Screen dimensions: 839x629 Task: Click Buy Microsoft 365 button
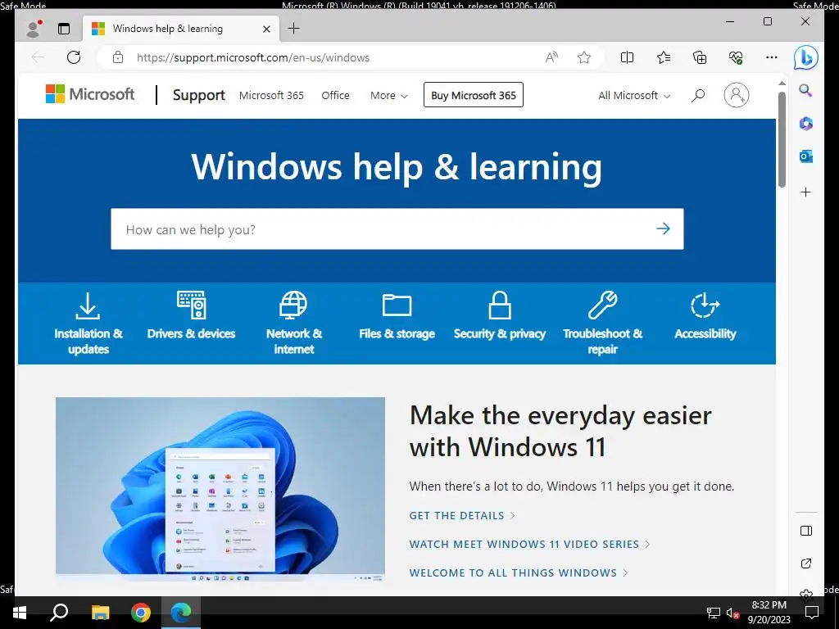[x=474, y=95]
